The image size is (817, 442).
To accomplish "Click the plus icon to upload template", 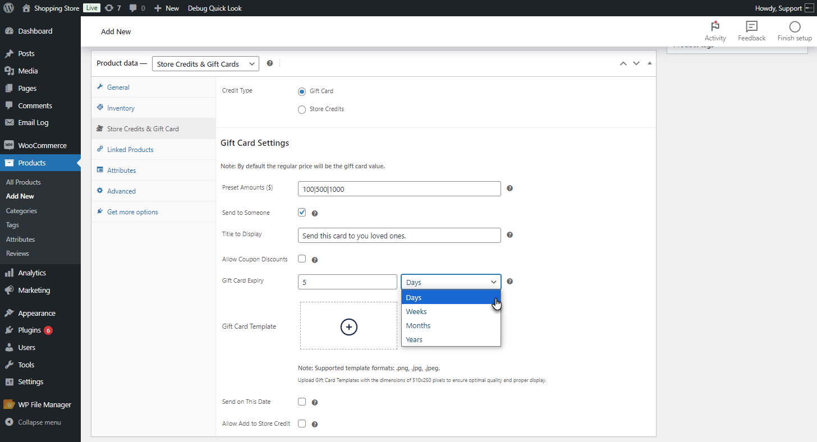I will [348, 326].
